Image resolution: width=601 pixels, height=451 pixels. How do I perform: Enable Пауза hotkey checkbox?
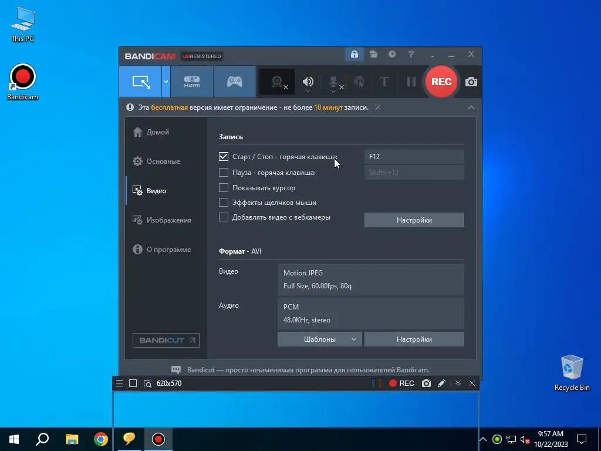pyautogui.click(x=224, y=173)
